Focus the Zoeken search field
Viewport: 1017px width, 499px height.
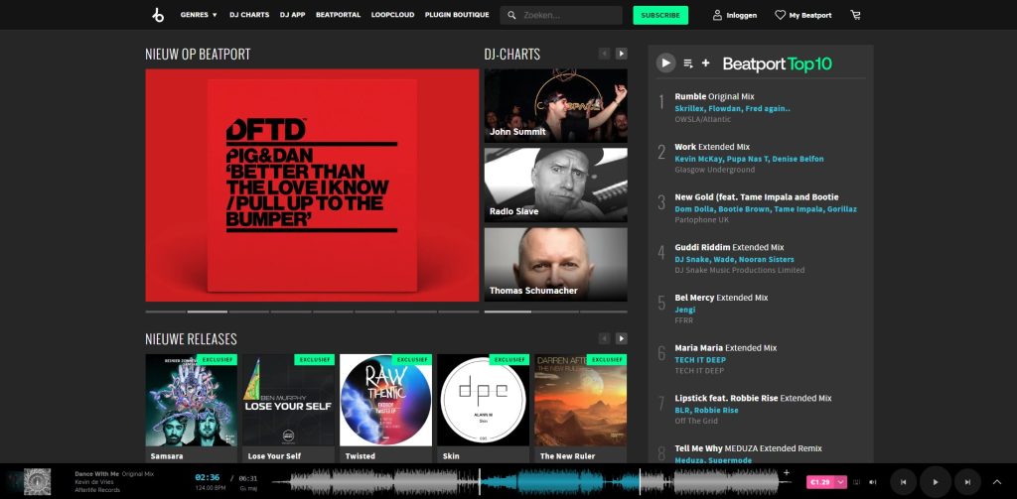pyautogui.click(x=561, y=15)
